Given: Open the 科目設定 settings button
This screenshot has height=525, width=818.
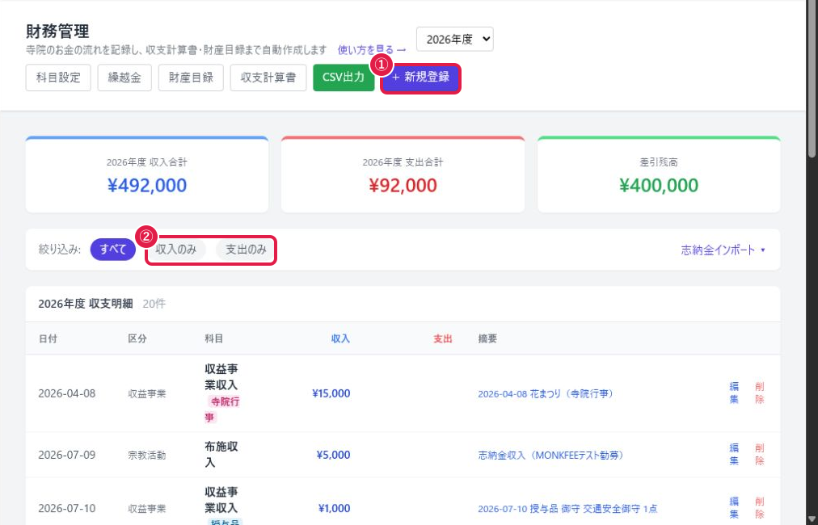Looking at the screenshot, I should coord(58,78).
